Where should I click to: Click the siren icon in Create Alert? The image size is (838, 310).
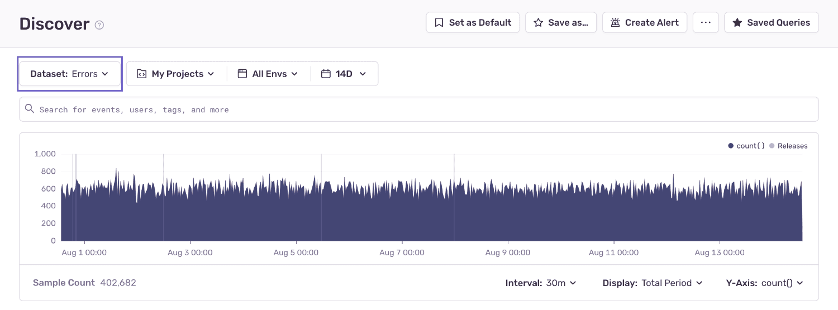615,23
